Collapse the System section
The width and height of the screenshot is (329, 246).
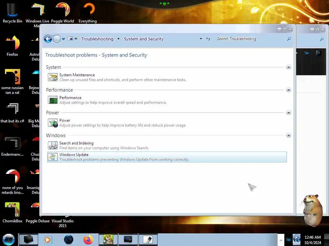coord(289,67)
